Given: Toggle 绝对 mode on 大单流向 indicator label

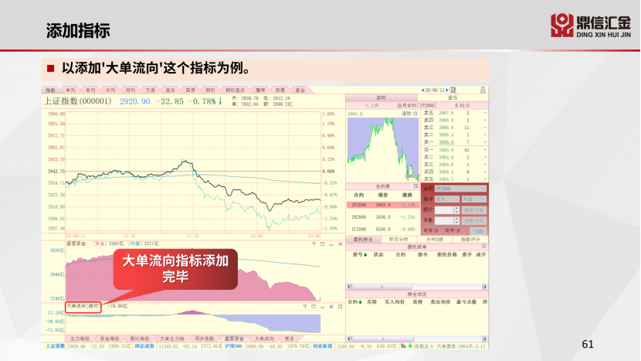Looking at the screenshot, I should click(93, 305).
